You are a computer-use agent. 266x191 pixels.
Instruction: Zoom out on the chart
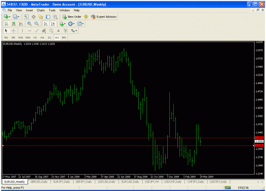coord(37,24)
